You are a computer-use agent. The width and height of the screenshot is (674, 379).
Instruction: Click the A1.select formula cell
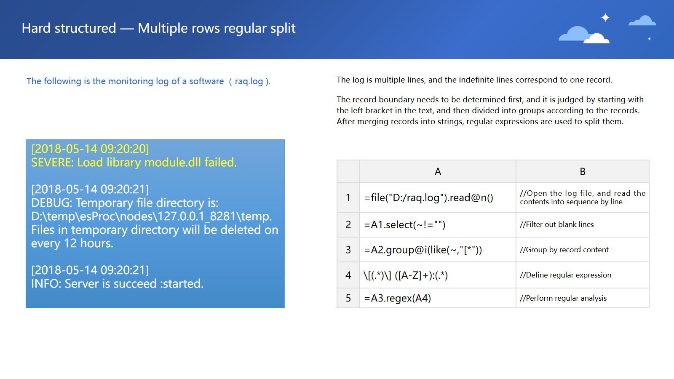pyautogui.click(x=404, y=224)
